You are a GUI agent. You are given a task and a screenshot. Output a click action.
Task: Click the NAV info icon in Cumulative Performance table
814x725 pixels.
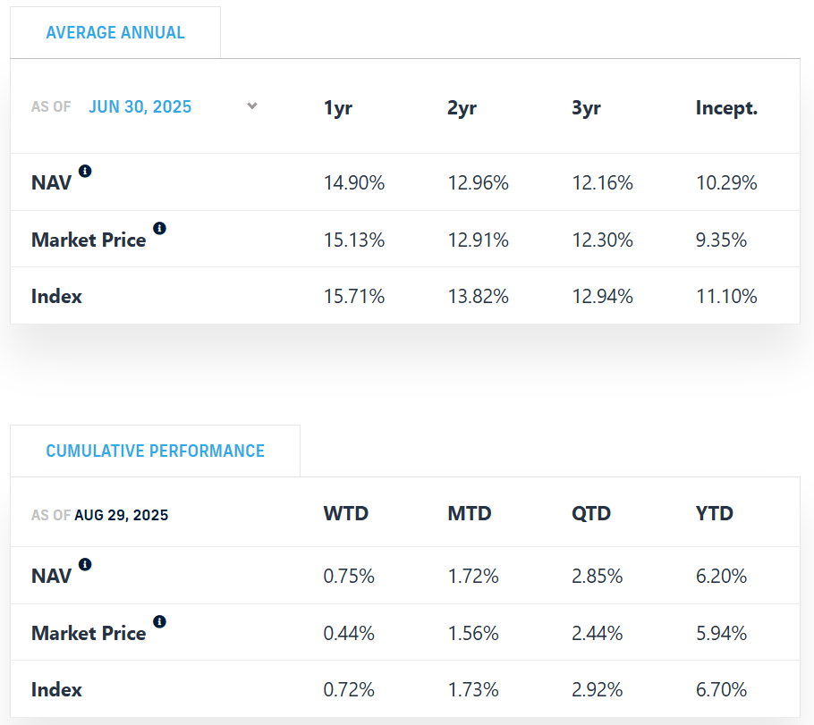pyautogui.click(x=86, y=563)
